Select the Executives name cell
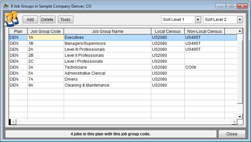 (108, 37)
